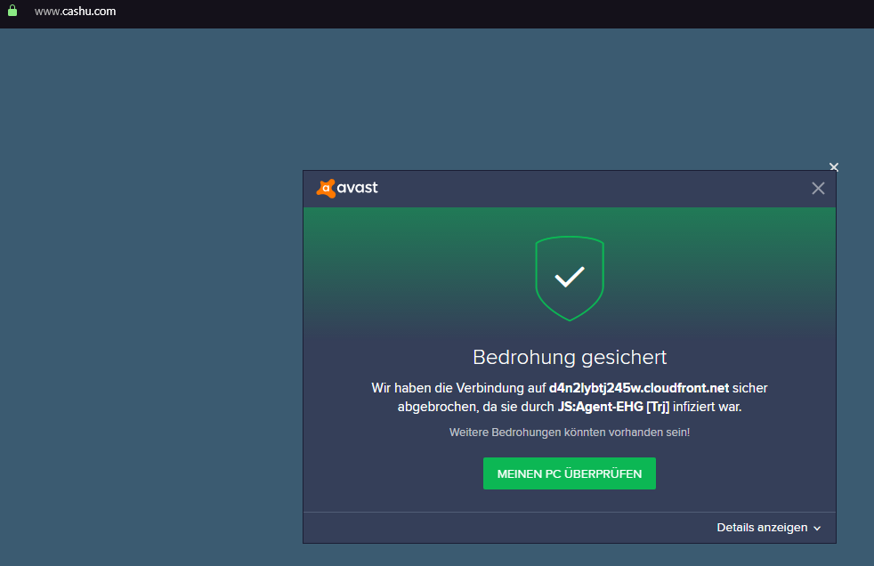
Task: Click the Bedrohung gesichert heading
Action: click(x=569, y=357)
